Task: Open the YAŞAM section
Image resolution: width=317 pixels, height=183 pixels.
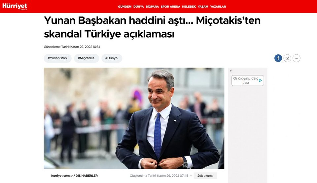Action: (203, 7)
